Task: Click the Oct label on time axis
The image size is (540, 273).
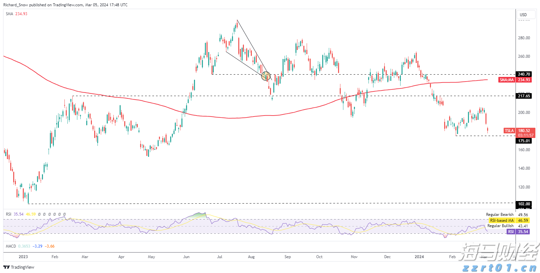Action: [x=319, y=257]
